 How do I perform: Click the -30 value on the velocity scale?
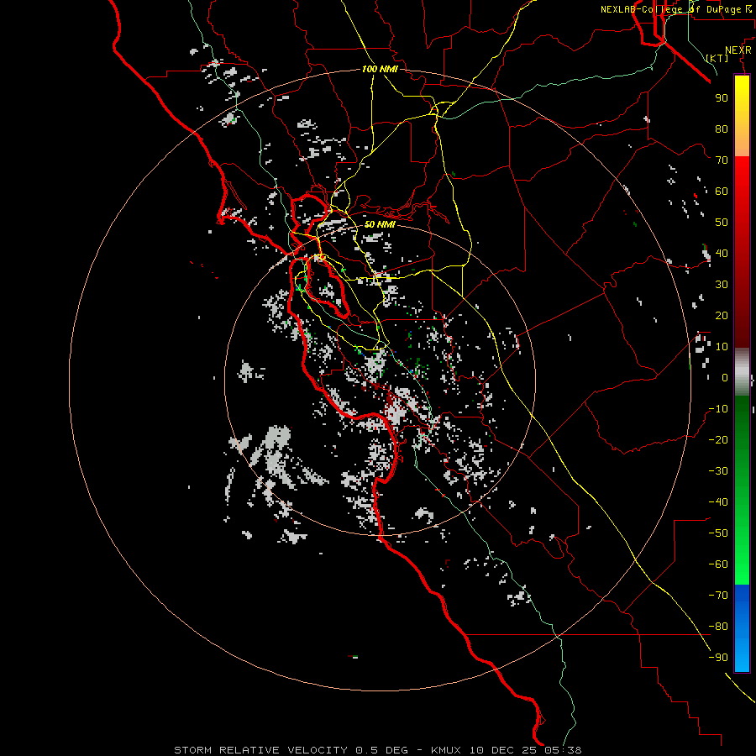click(x=718, y=471)
